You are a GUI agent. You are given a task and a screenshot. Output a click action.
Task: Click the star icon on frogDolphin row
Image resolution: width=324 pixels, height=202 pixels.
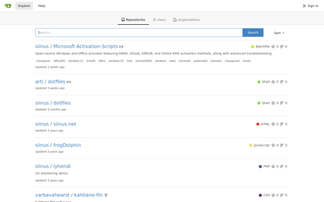pos(273,145)
